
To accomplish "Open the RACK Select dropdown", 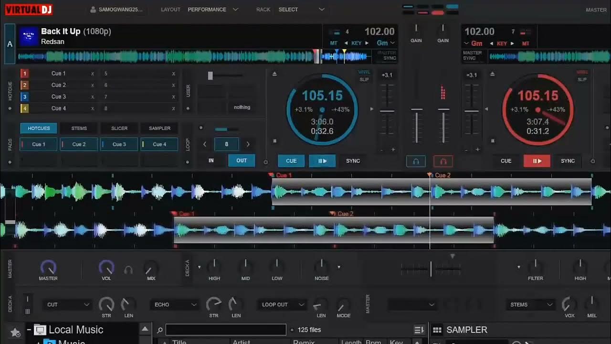I will point(302,10).
